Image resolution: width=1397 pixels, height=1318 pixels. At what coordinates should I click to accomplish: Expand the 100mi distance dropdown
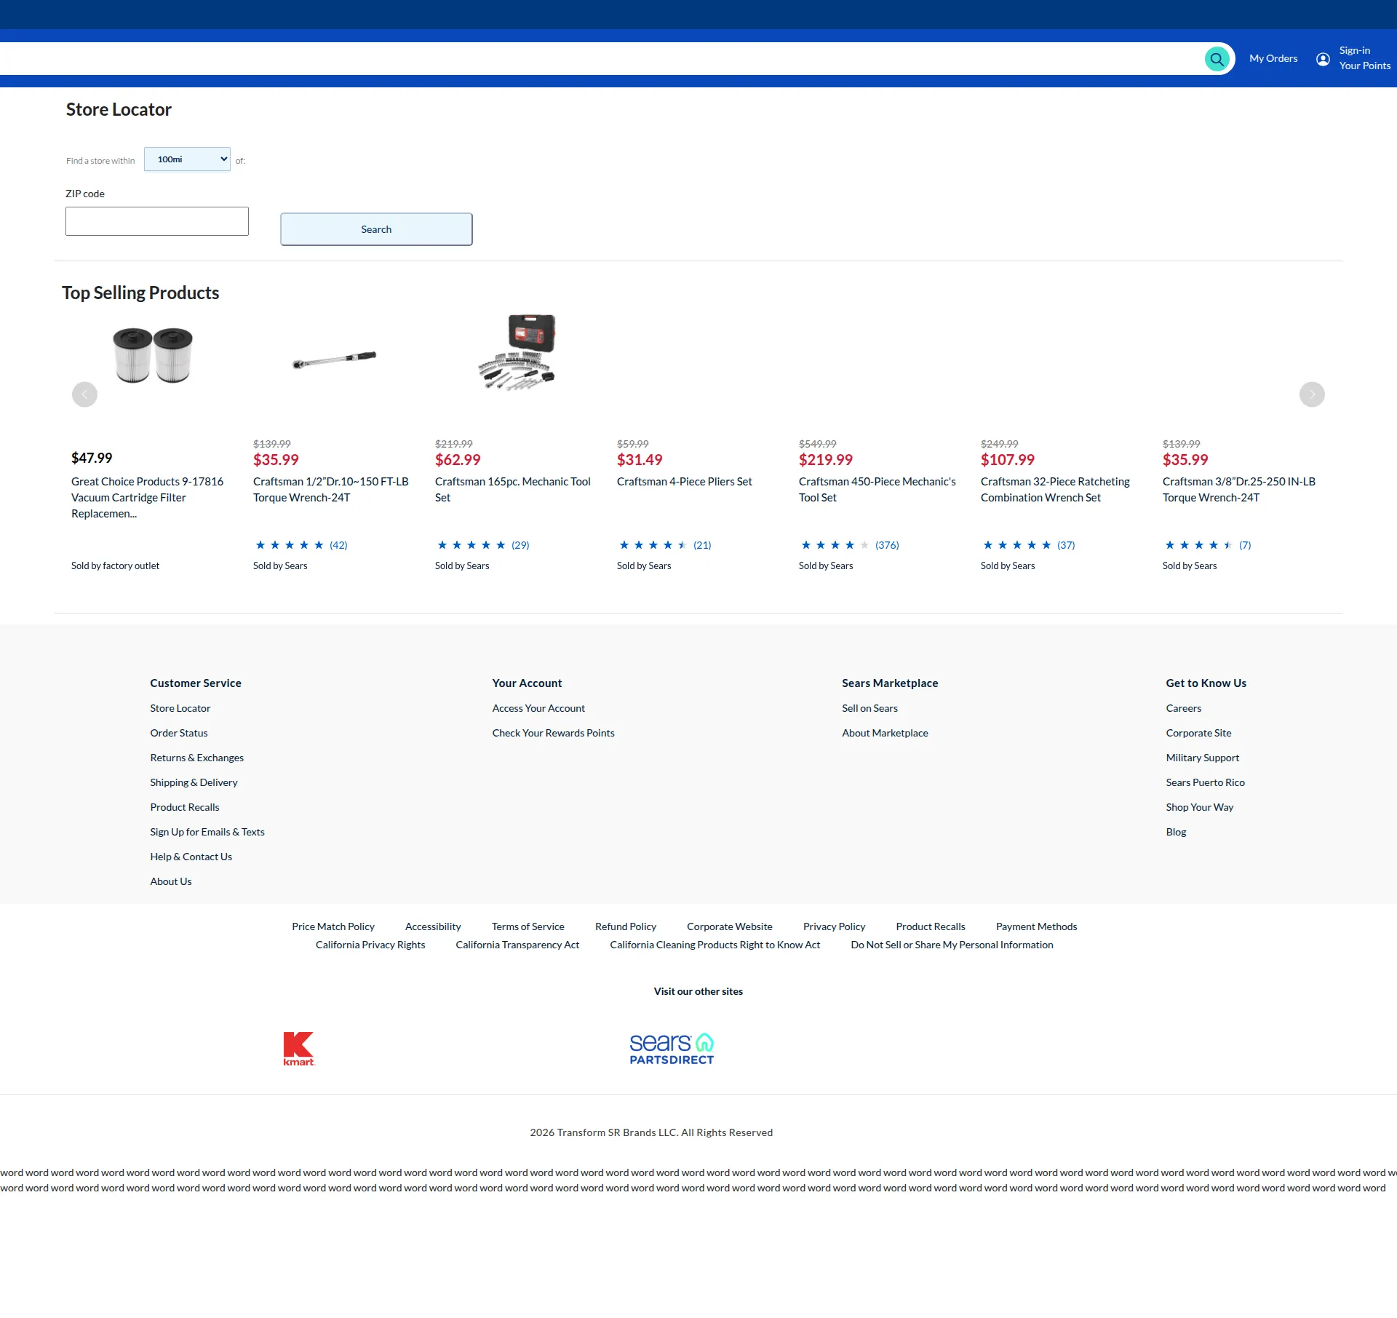(187, 159)
